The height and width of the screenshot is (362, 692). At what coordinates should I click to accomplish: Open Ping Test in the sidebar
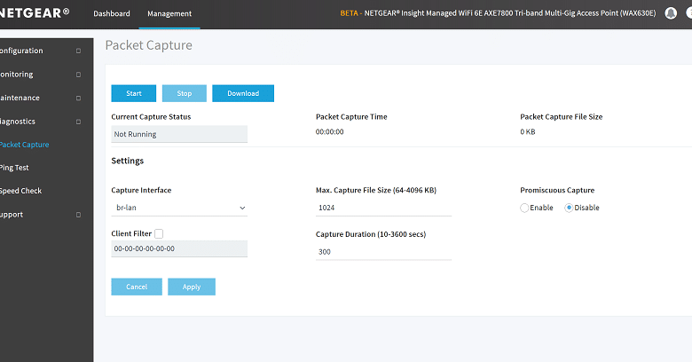pos(14,168)
